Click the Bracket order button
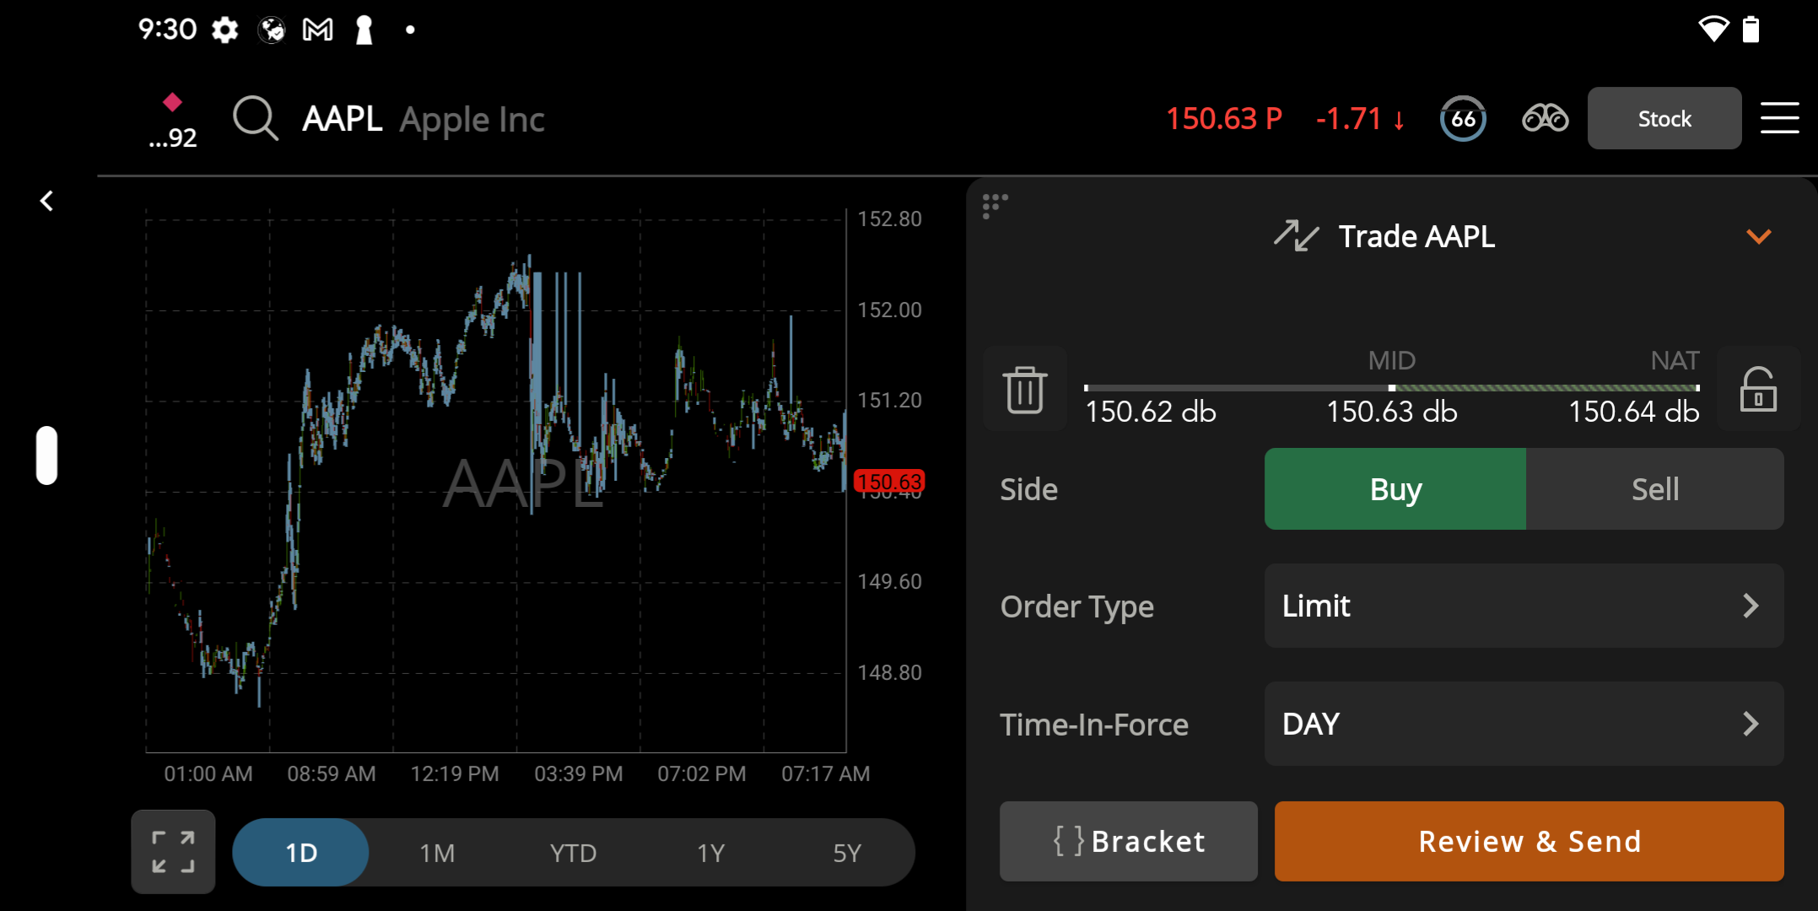The image size is (1818, 911). [x=1128, y=841]
